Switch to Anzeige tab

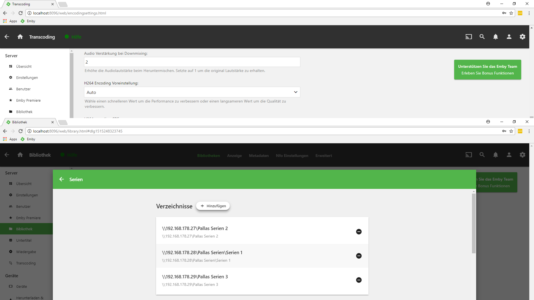234,156
